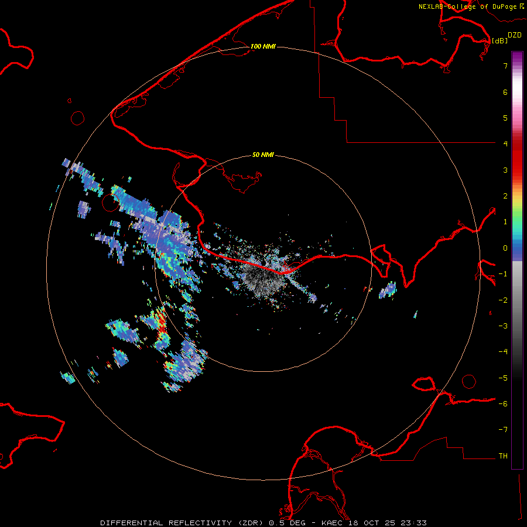Click the 6 value on color scale
527x527 pixels.
[505, 92]
